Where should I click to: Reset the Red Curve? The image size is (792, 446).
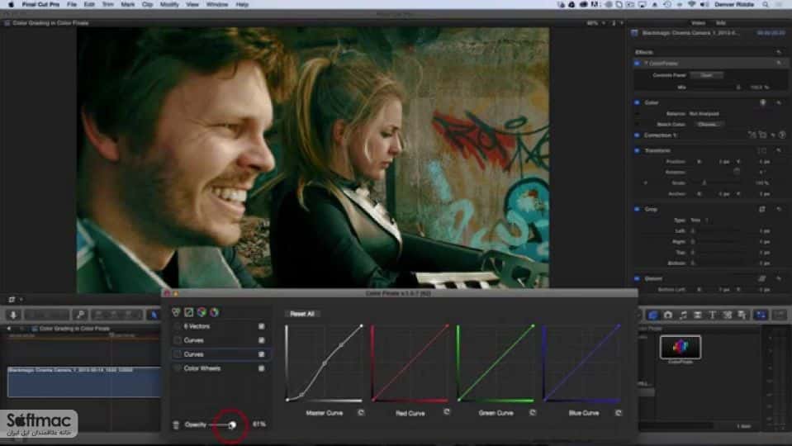pos(447,412)
